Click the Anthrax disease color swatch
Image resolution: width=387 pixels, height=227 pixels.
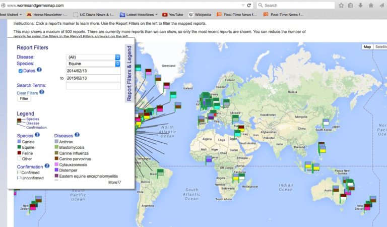pos(56,142)
